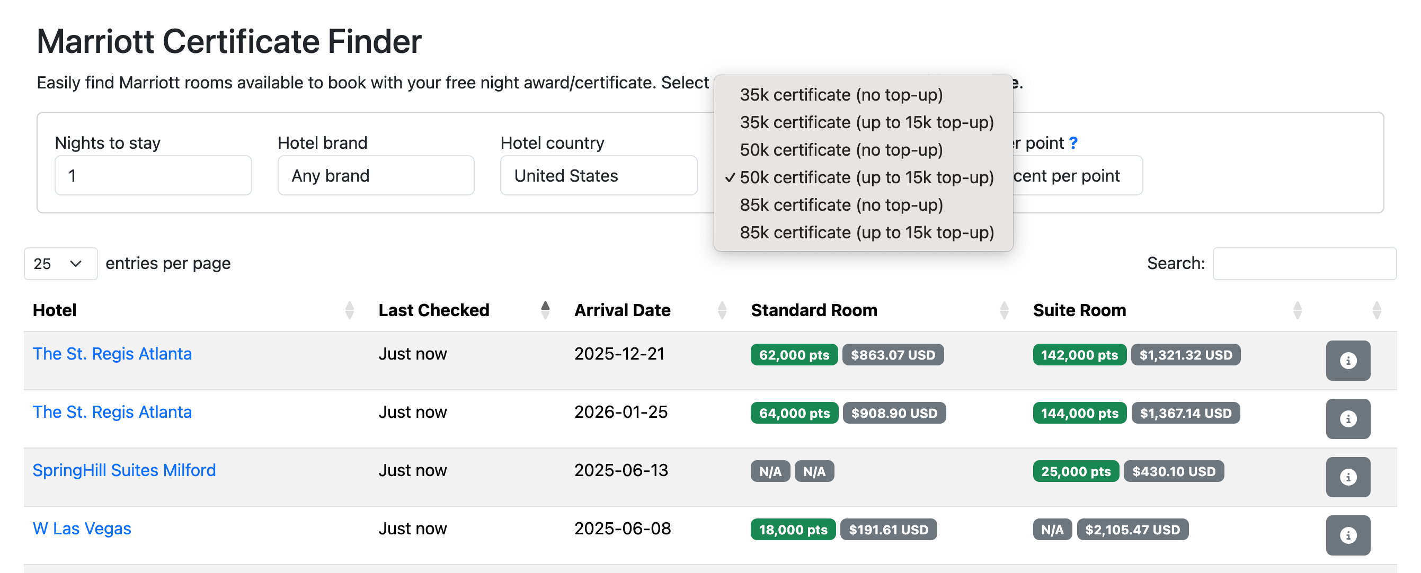
Task: Choose 85k certificate (up to 15k top-up)
Action: click(x=863, y=232)
